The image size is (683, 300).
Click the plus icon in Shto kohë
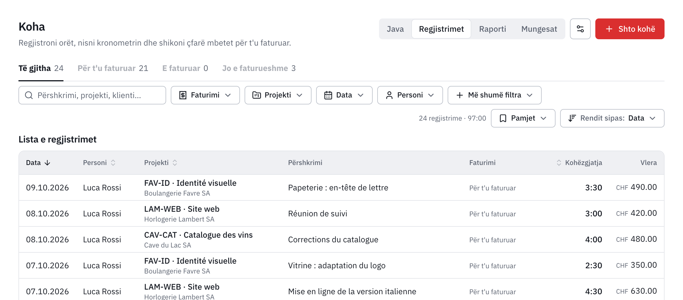pyautogui.click(x=609, y=29)
